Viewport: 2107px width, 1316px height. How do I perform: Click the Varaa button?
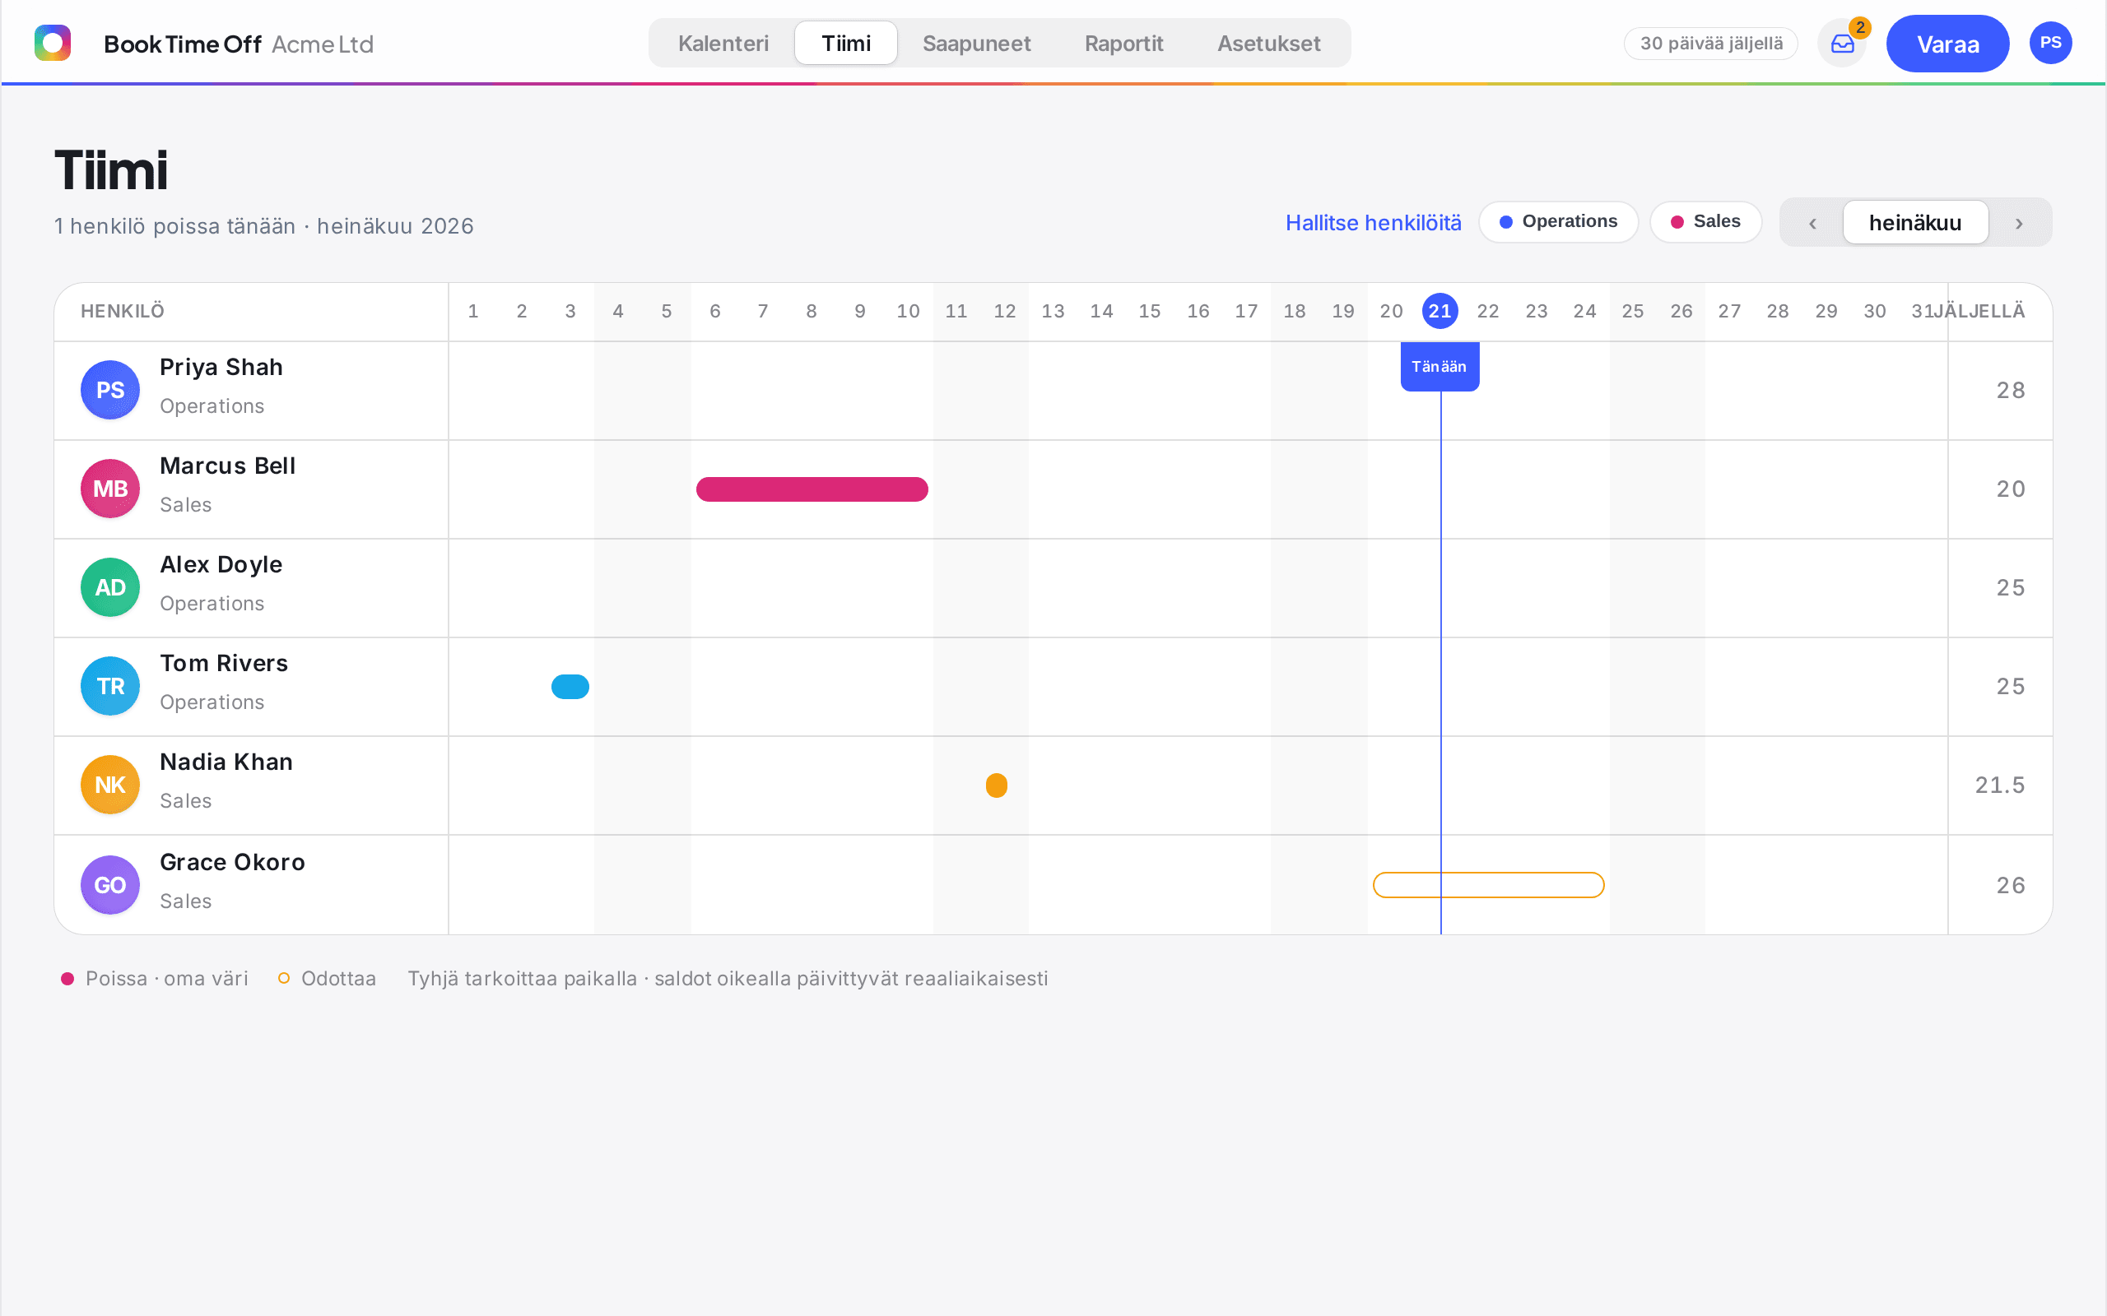pyautogui.click(x=1947, y=44)
